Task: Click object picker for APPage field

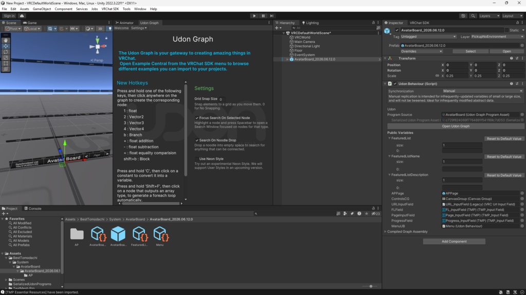Action: coord(522,193)
